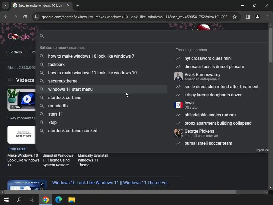Select the 'secureuxtheme' suggestion
The width and height of the screenshot is (273, 205).
pos(102,81)
